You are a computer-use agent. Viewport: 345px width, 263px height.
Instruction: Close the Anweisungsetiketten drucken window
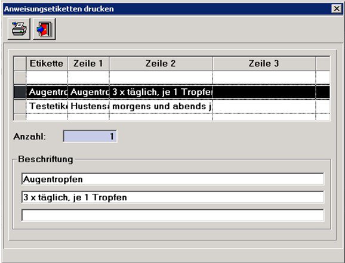click(x=337, y=9)
